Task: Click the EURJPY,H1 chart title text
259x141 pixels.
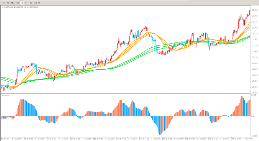Action: click(9, 7)
